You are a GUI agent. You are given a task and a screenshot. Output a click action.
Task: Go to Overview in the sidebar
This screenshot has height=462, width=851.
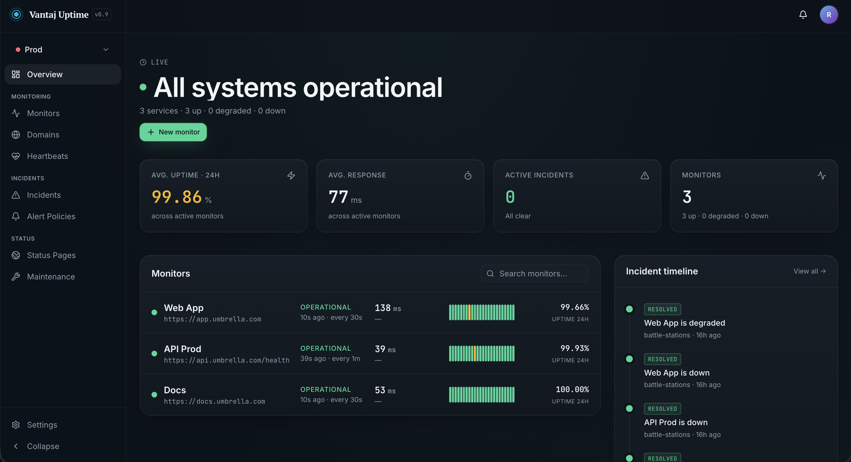coord(63,74)
